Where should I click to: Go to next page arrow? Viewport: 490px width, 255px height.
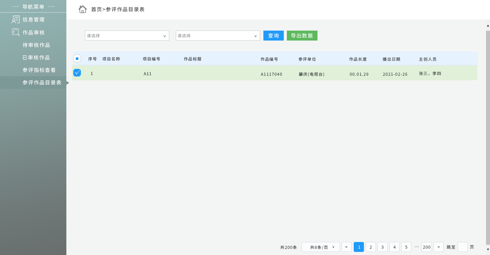(x=438, y=247)
